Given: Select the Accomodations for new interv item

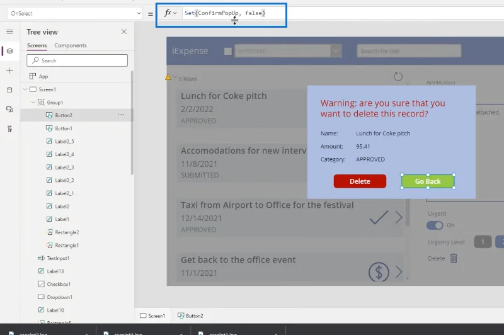Looking at the screenshot, I should pos(242,162).
